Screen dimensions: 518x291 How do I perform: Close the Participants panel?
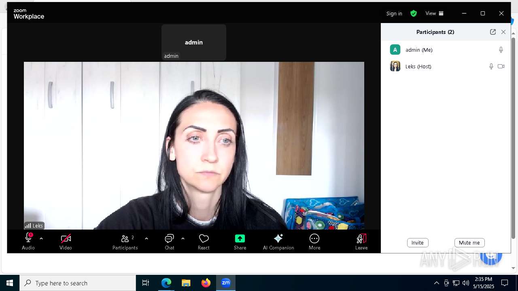pos(503,32)
